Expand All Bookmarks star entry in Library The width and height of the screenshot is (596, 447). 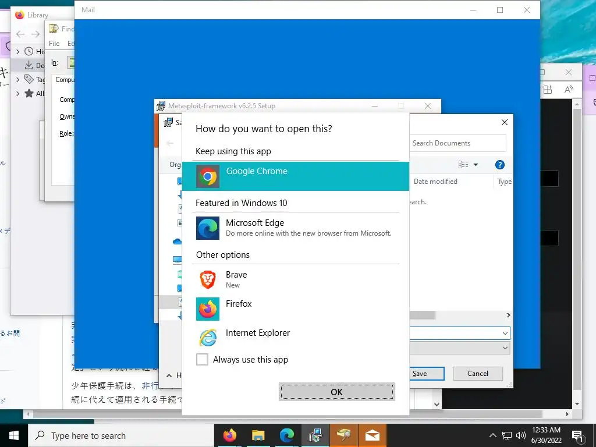coord(17,94)
